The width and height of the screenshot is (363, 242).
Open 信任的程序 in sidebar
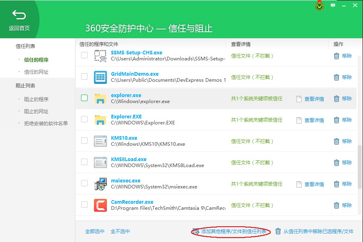point(36,60)
